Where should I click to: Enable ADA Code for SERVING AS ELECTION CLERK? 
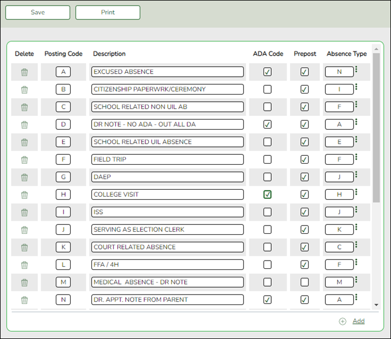pos(267,229)
